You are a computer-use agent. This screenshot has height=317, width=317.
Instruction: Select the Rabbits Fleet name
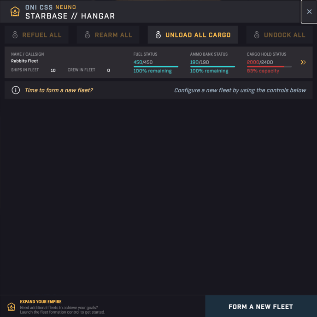click(x=25, y=61)
